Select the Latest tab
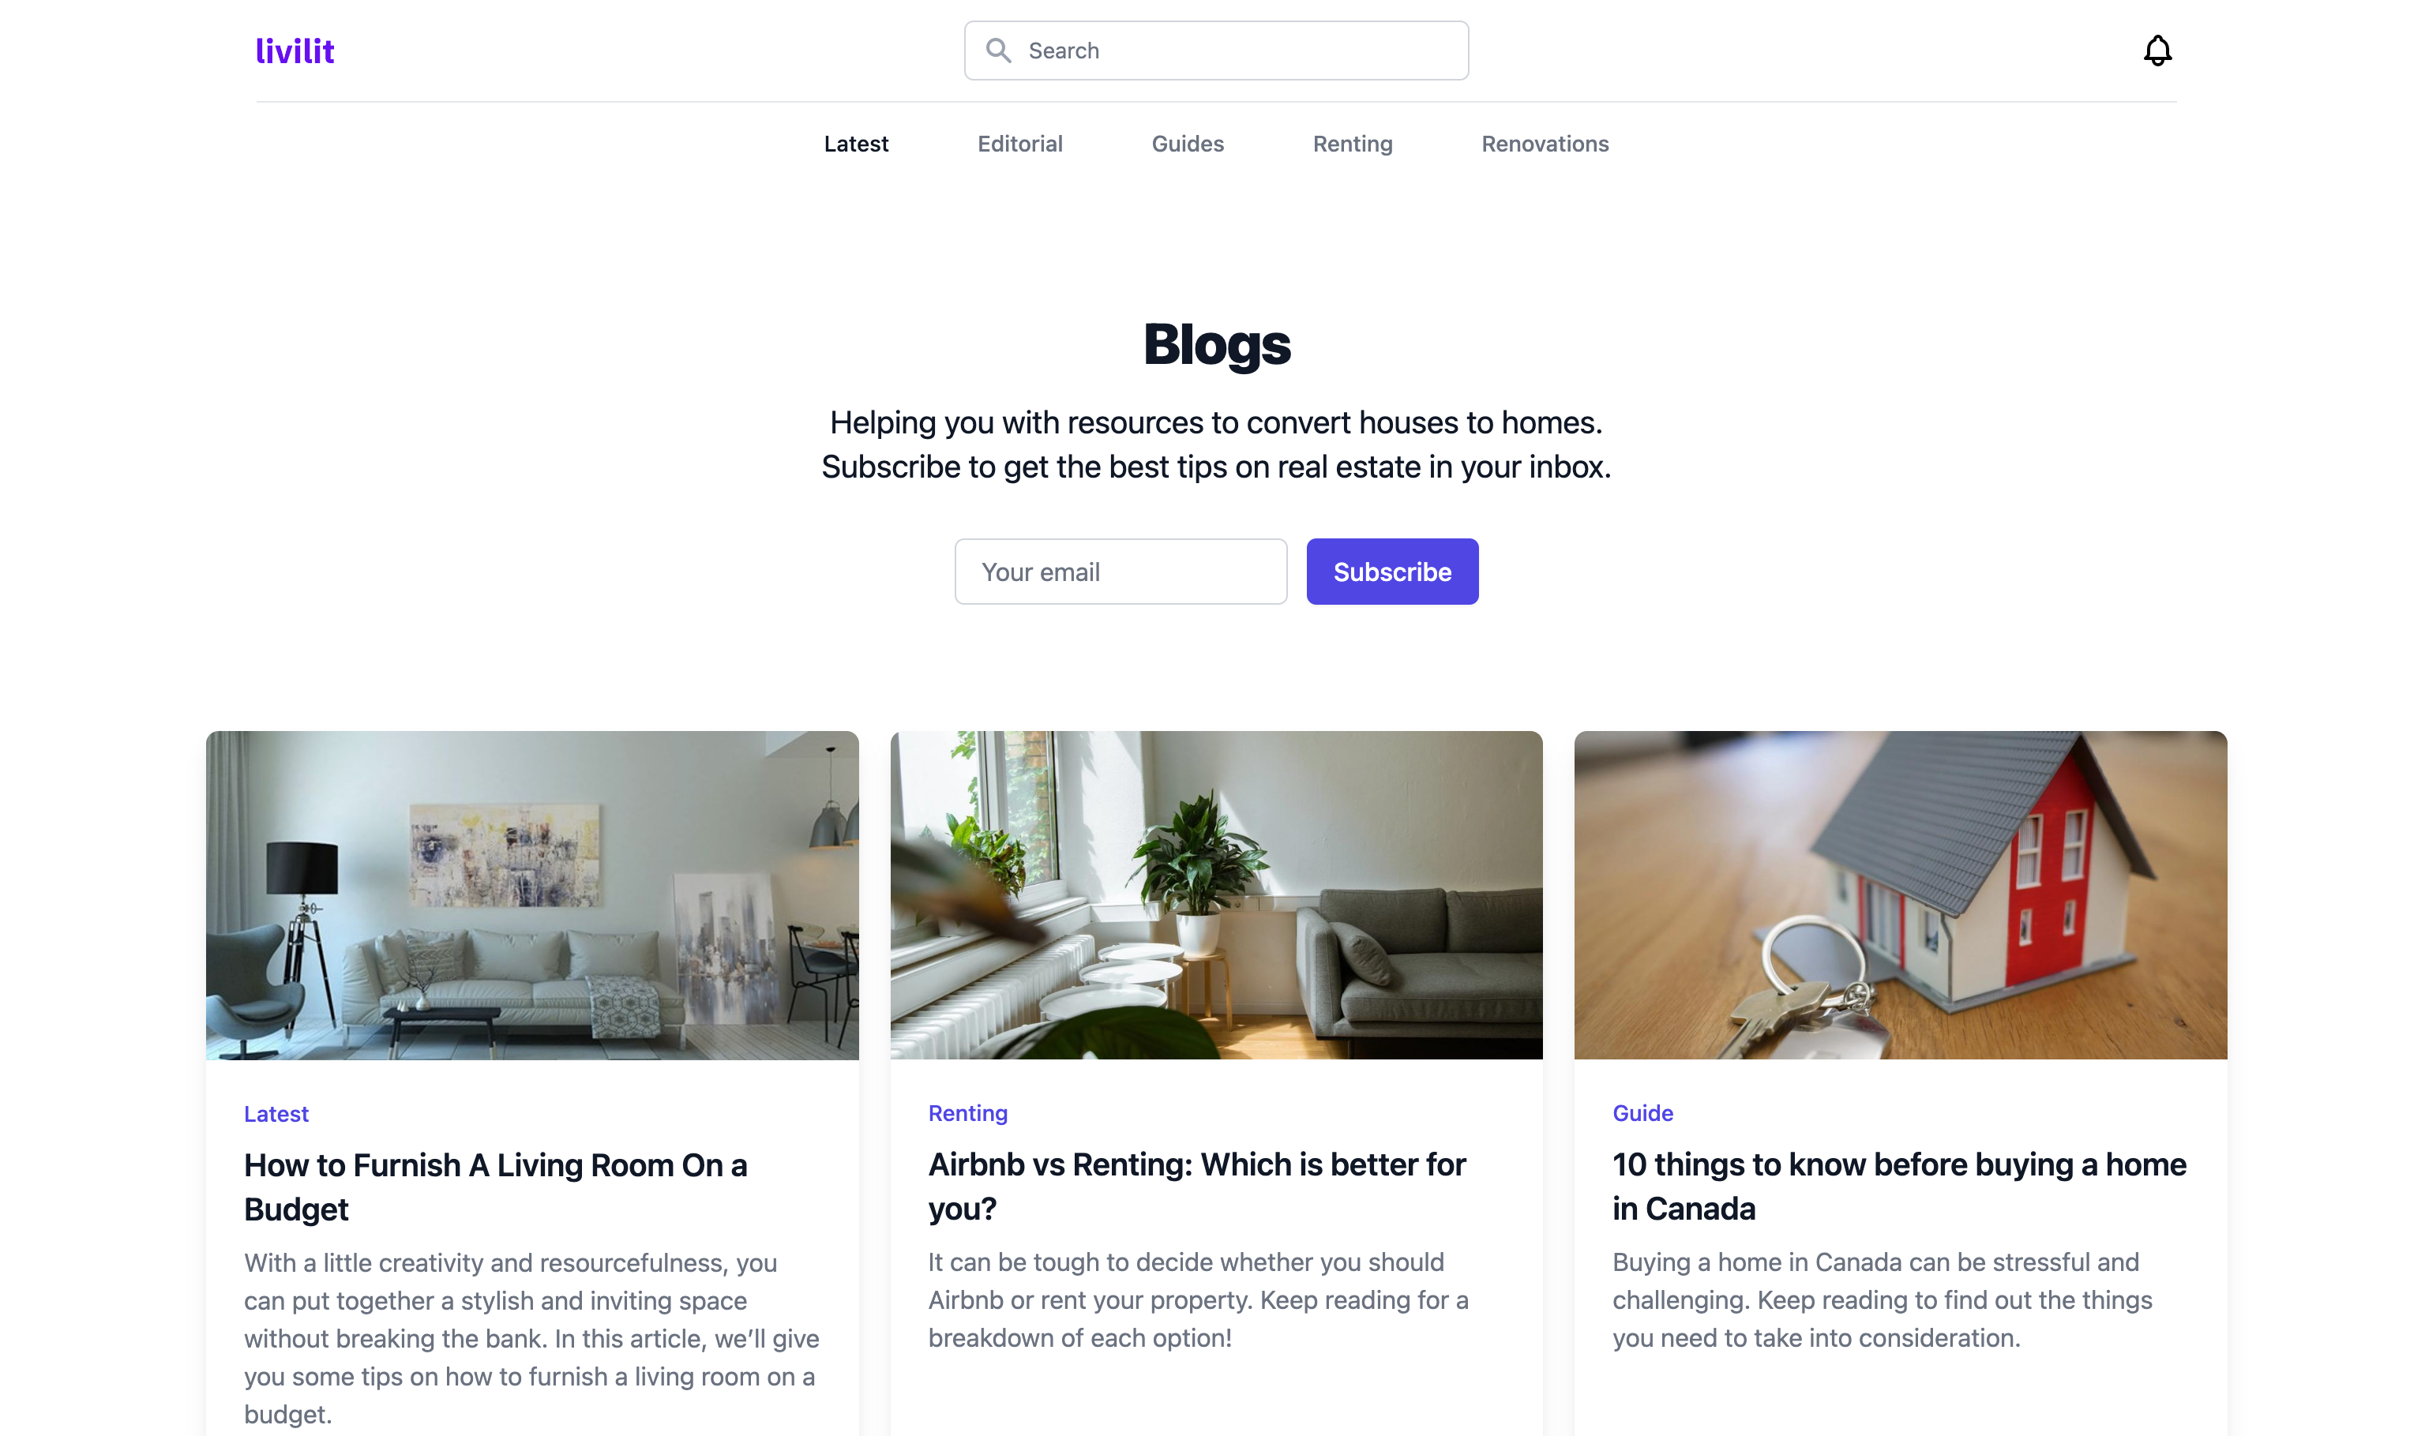Screen dimensions: 2410x1436 click(x=856, y=143)
